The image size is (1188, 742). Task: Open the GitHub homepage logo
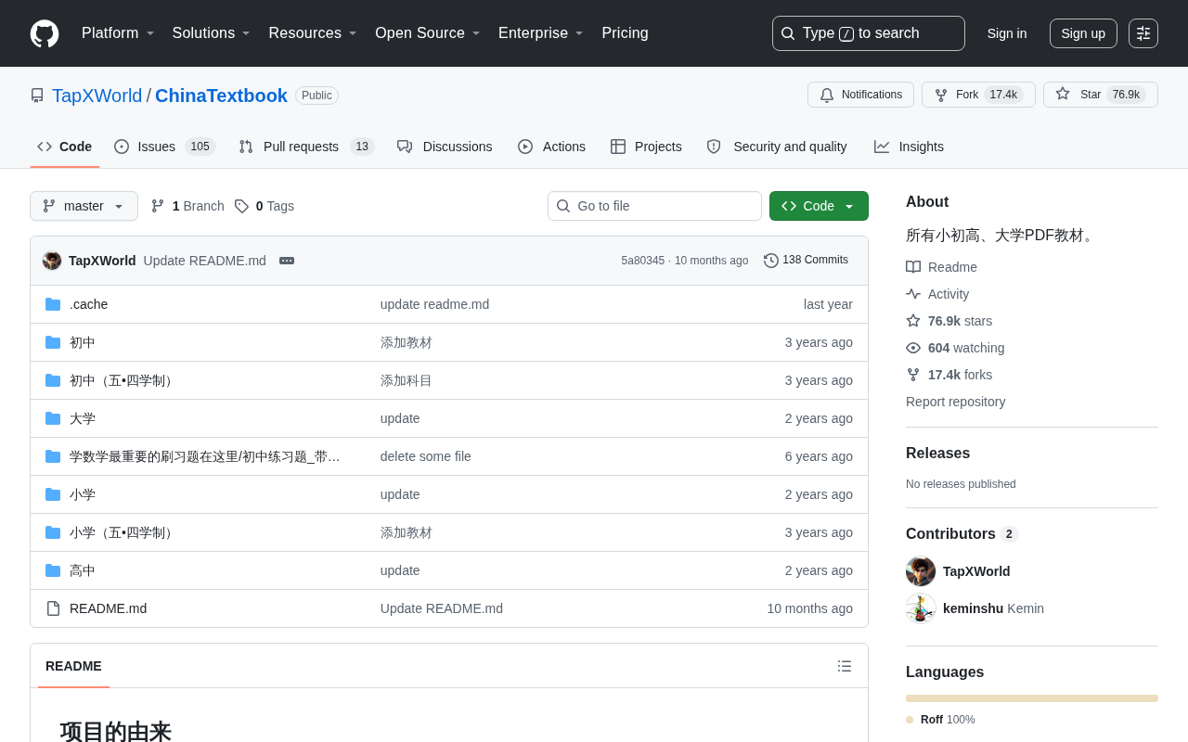tap(45, 33)
